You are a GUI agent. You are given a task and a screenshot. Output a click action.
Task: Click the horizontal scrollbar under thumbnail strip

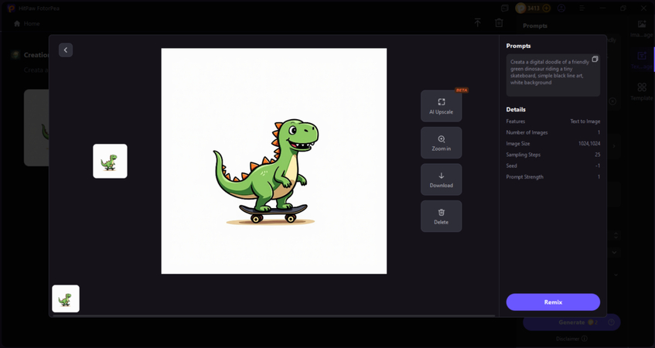click(274, 316)
